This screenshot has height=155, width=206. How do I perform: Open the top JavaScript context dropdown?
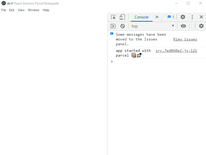pyautogui.click(x=153, y=26)
